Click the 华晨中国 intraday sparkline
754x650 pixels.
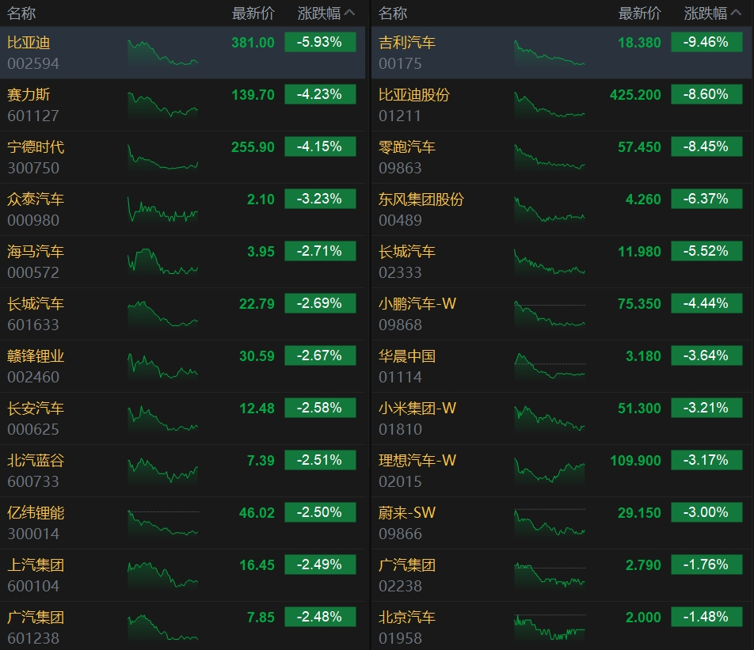(549, 367)
